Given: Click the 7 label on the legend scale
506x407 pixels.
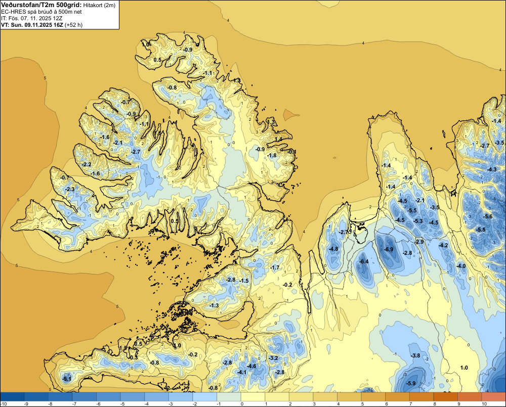Looking at the screenshot, I should pyautogui.click(x=410, y=404).
